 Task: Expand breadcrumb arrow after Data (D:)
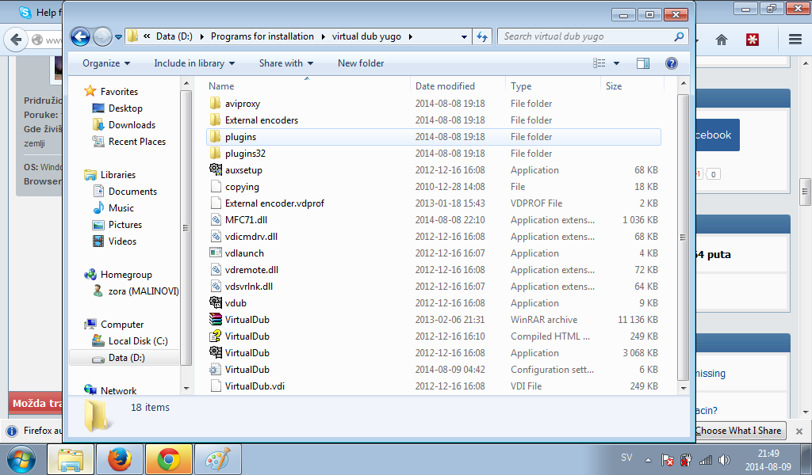[x=201, y=36]
